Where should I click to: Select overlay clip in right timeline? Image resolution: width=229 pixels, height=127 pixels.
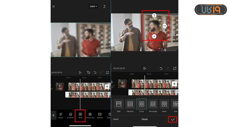pyautogui.click(x=153, y=92)
